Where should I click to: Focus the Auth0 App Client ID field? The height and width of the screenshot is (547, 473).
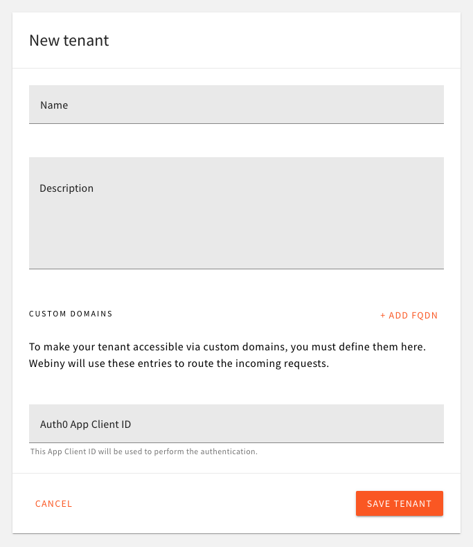(x=235, y=424)
